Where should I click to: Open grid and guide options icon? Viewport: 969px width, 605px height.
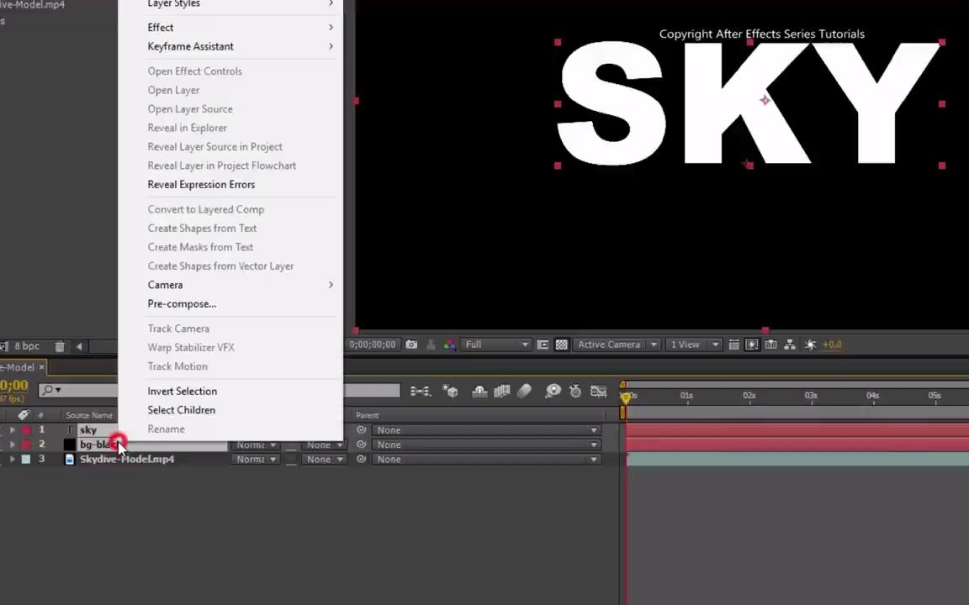(734, 344)
